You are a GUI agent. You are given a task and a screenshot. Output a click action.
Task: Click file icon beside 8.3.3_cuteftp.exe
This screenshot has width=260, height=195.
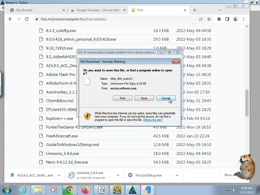pyautogui.click(x=41, y=30)
